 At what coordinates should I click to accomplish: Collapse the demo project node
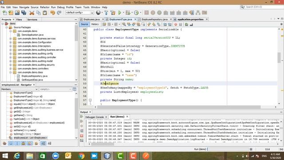(x=3, y=24)
